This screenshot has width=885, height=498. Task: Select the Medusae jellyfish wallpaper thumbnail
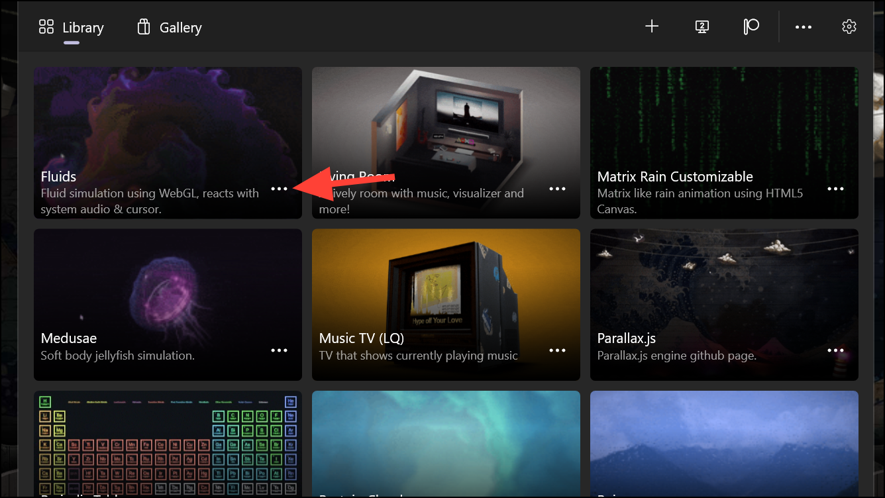coord(168,305)
